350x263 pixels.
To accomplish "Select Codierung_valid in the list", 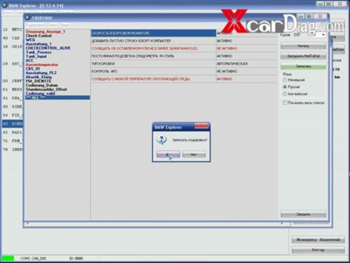I will [40, 94].
